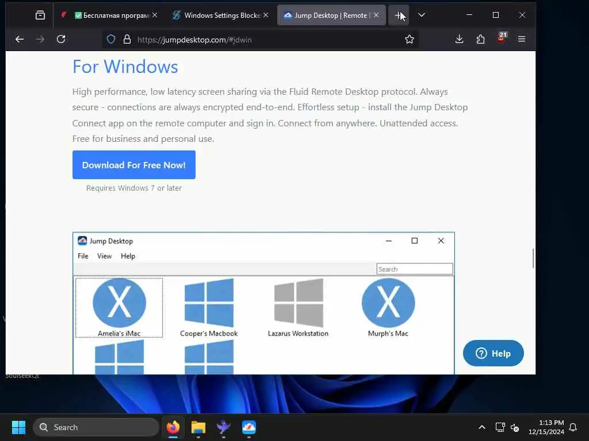
Task: Open the Help menu in Jump Desktop image
Action: (128, 256)
